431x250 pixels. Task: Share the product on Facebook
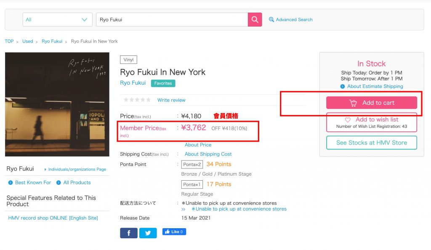129,233
